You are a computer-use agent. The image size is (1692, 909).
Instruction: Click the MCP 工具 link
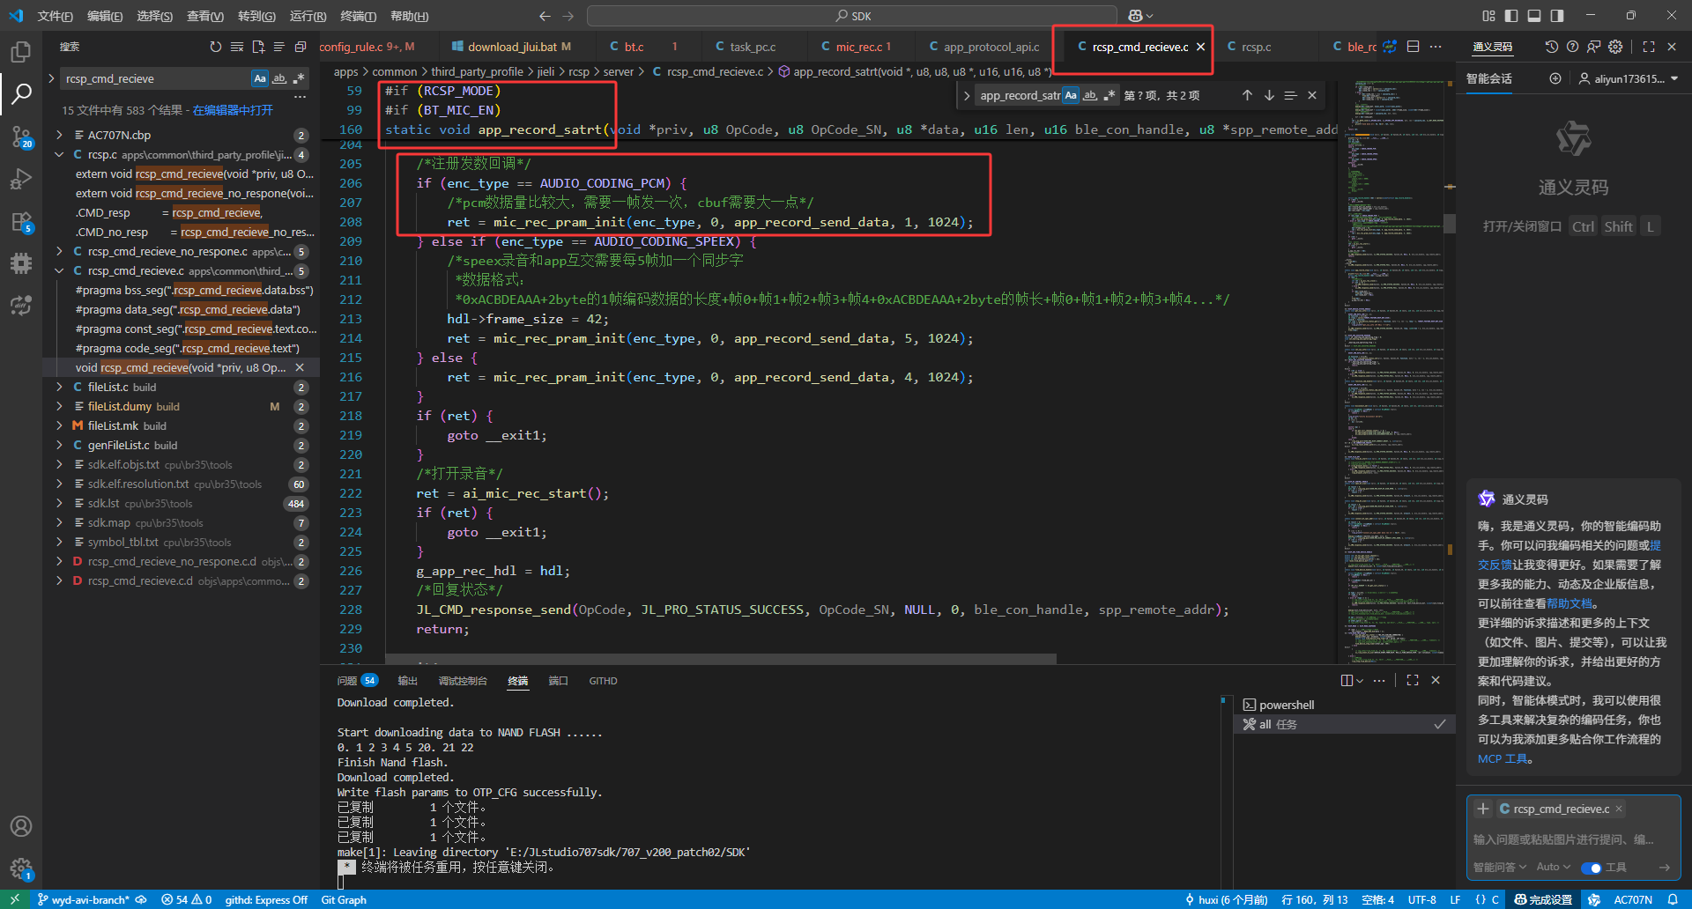[1503, 758]
